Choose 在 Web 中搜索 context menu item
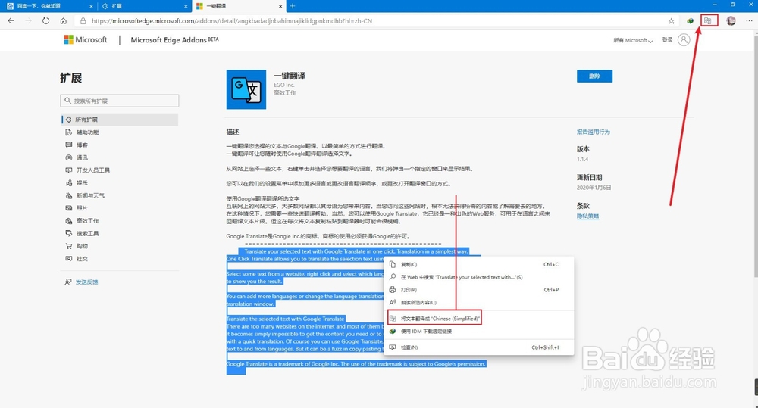 pyautogui.click(x=479, y=277)
